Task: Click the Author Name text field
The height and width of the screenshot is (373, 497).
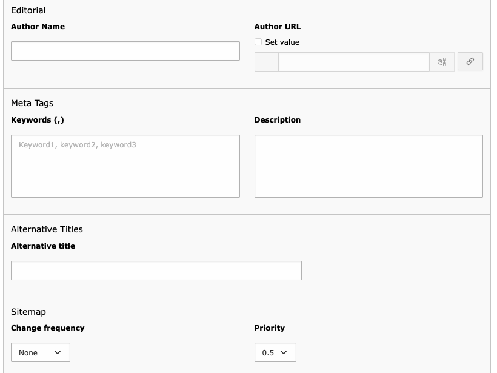Action: click(125, 51)
